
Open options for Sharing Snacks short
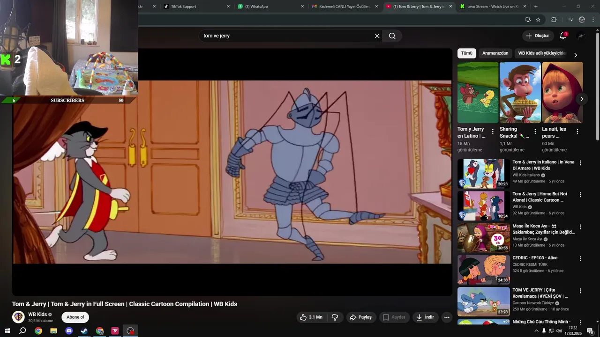[x=535, y=132]
